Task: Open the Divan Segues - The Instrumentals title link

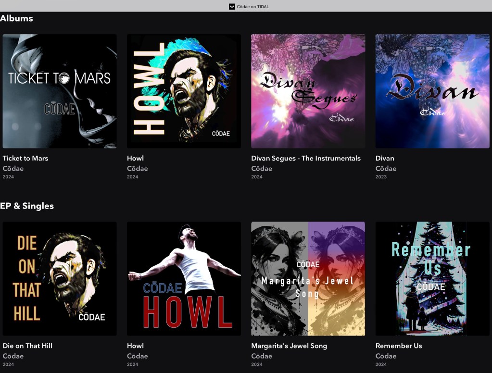Action: [305, 158]
